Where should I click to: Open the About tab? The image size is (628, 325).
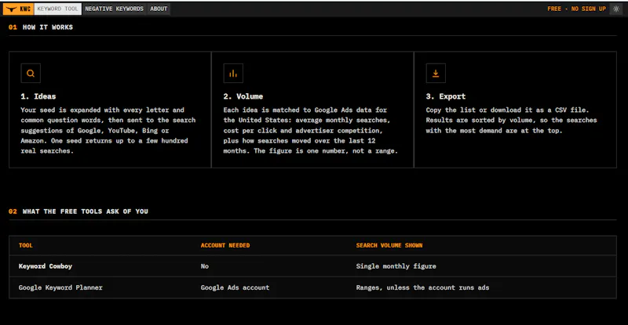[x=159, y=9]
